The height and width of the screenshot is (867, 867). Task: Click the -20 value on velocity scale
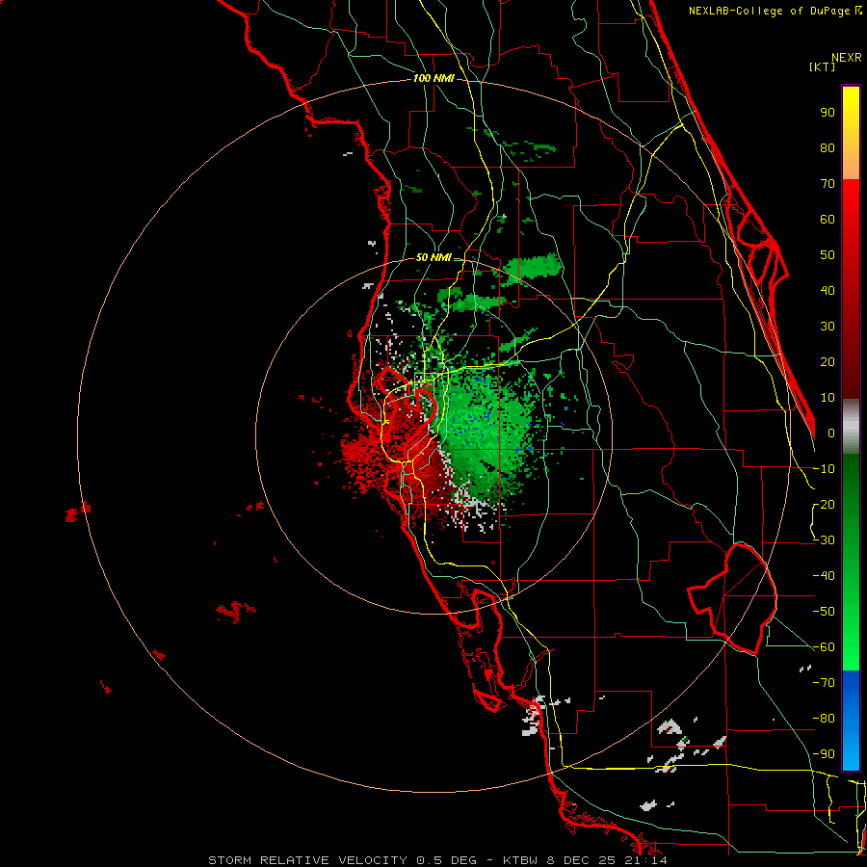[x=824, y=505]
